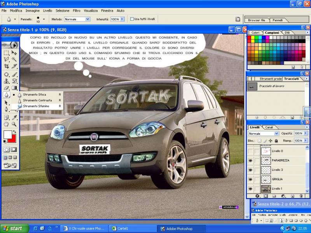Select the Notes tool
Screen dimensions: 311x233
click(6, 118)
